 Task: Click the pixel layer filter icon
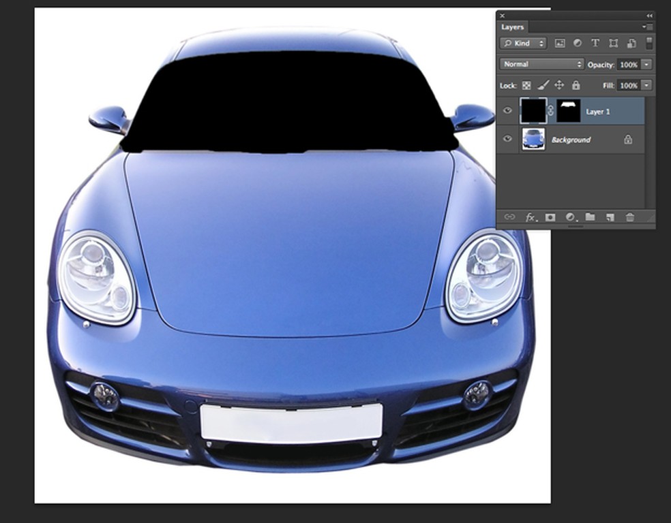pyautogui.click(x=560, y=43)
